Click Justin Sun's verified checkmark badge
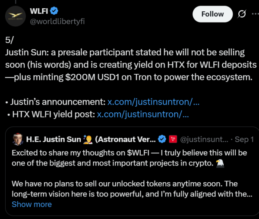Image resolution: width=259 pixels, height=219 pixels. 162,139
